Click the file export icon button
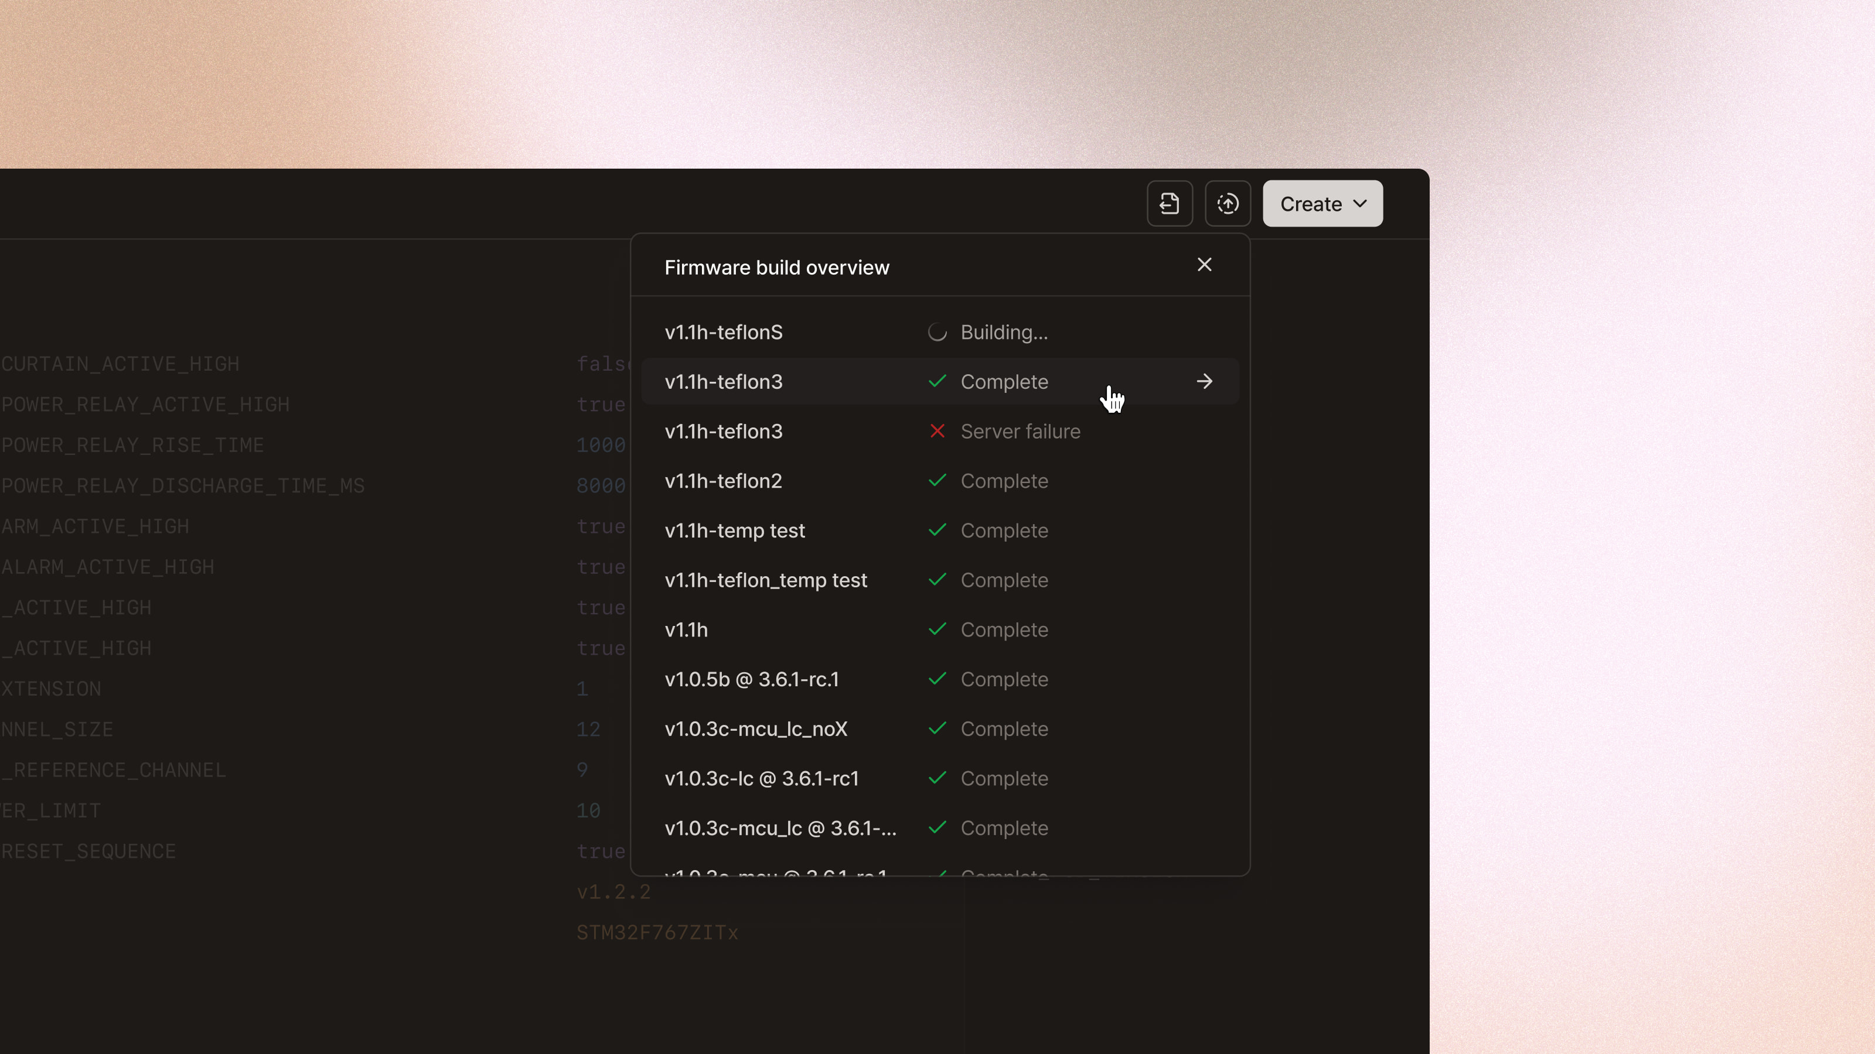This screenshot has height=1054, width=1875. click(1169, 204)
